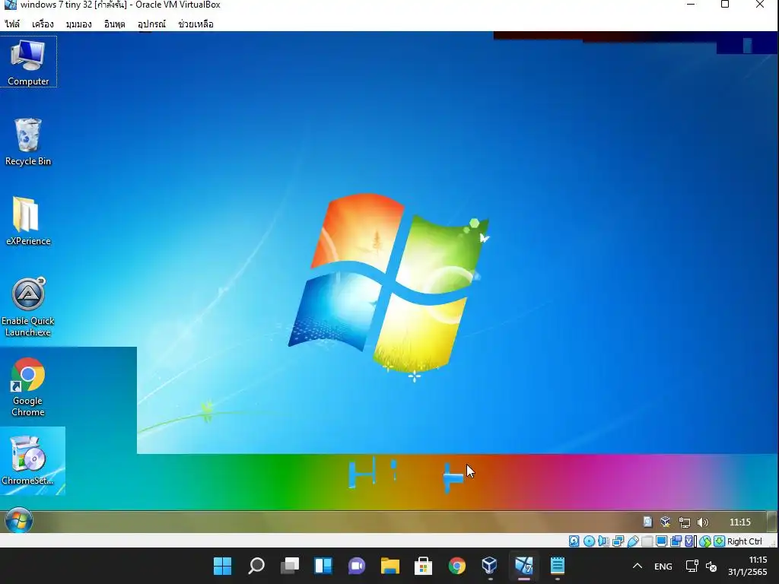Screen dimensions: 779x584
Task: Open the Windows 7 volume speaker icon
Action: pos(702,522)
